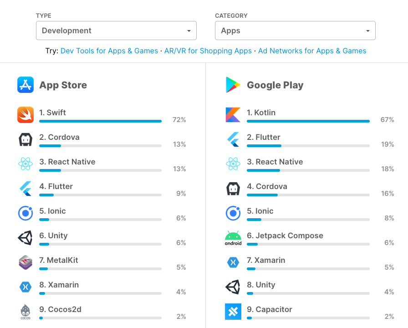Click the Google Play logo icon
The height and width of the screenshot is (328, 408).
(x=233, y=85)
